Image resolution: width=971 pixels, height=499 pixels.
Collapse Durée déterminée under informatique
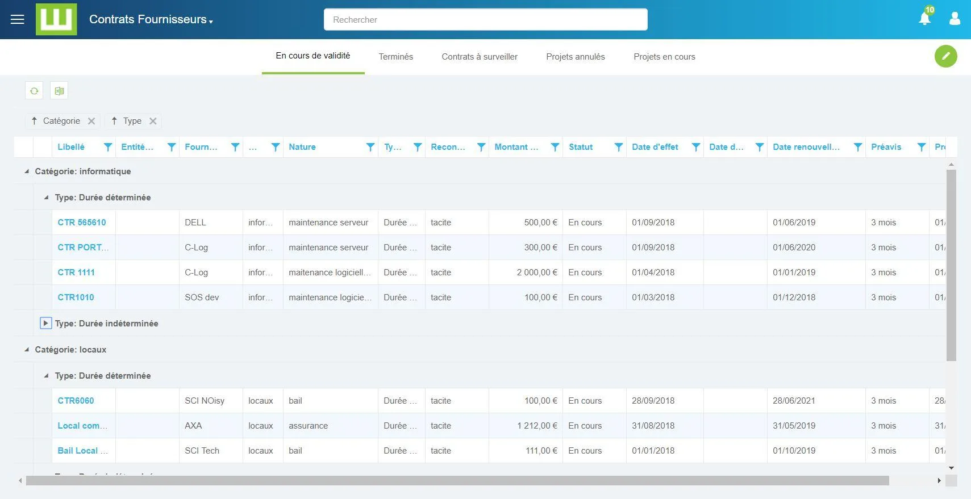pyautogui.click(x=47, y=198)
